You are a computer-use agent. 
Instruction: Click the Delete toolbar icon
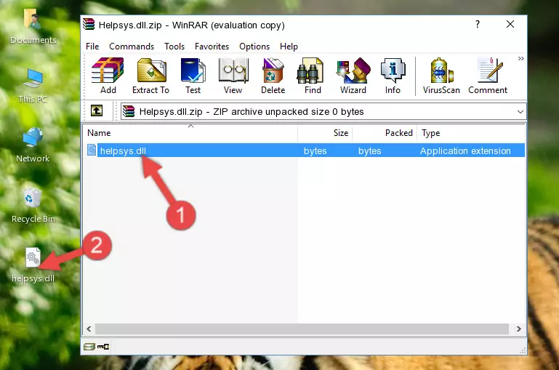point(273,76)
